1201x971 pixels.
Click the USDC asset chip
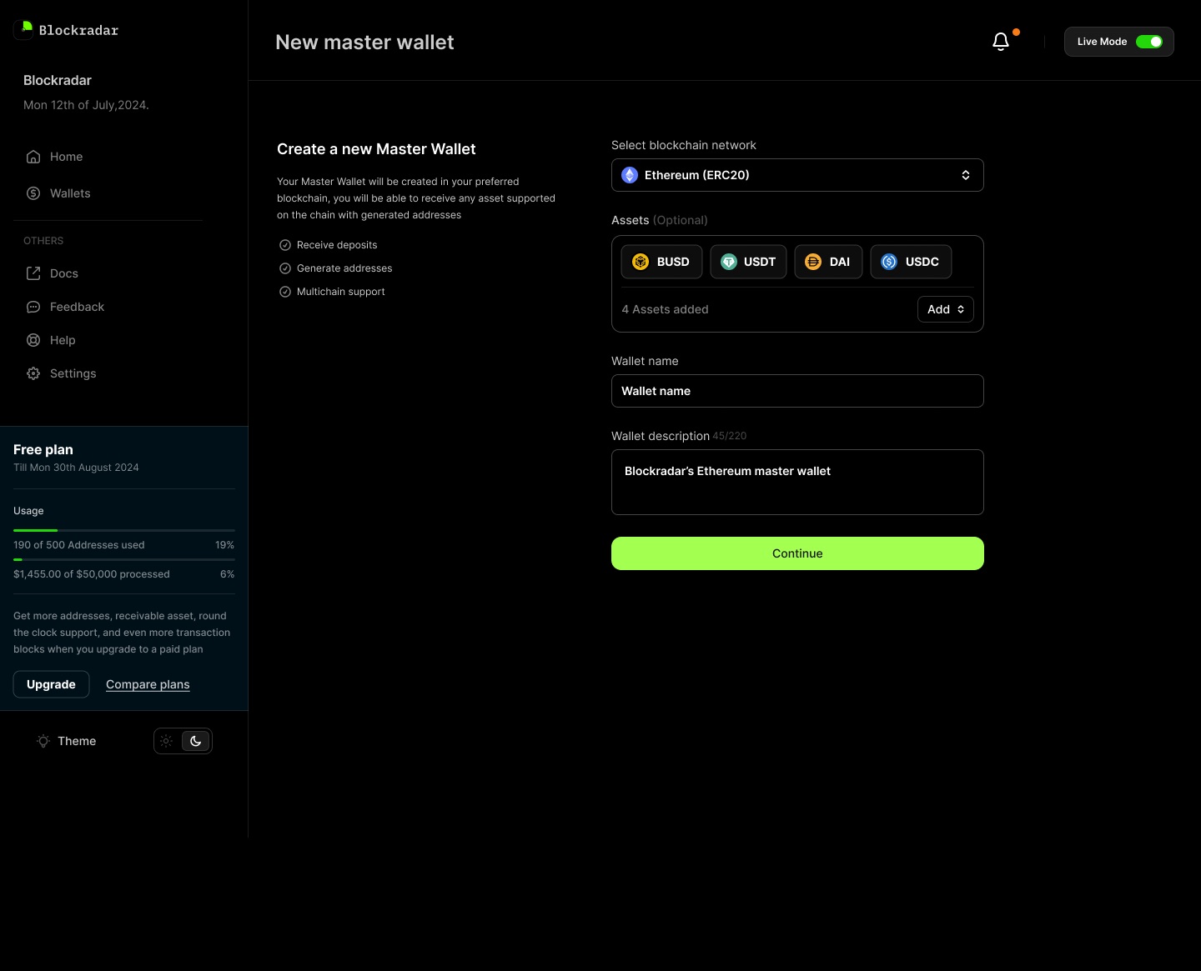[911, 262]
